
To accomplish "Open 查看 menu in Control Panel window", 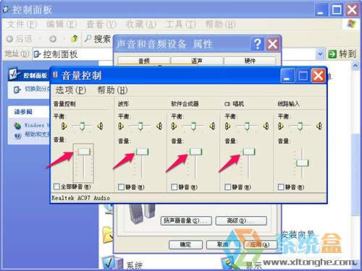I will [101, 25].
